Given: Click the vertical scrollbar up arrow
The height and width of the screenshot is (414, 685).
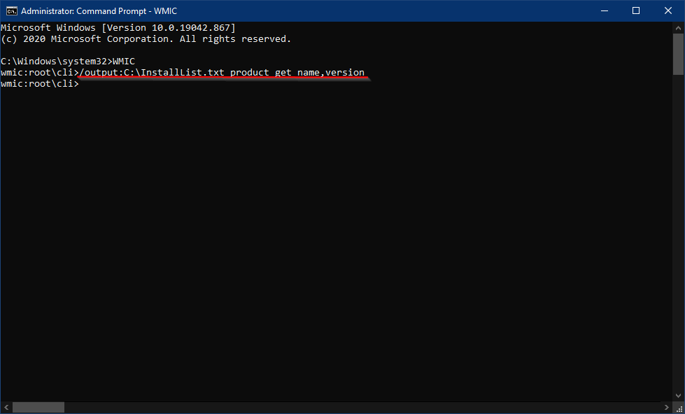Looking at the screenshot, I should 678,27.
